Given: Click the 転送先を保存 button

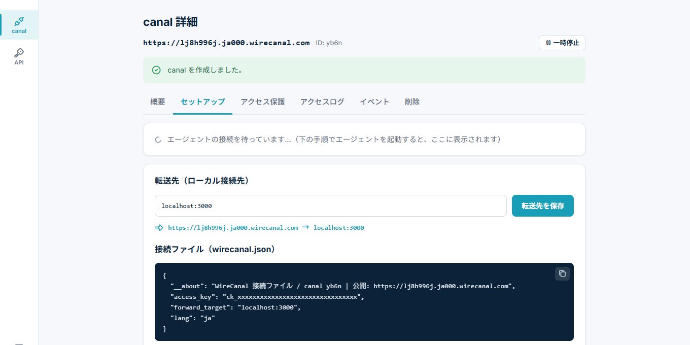Looking at the screenshot, I should (543, 205).
